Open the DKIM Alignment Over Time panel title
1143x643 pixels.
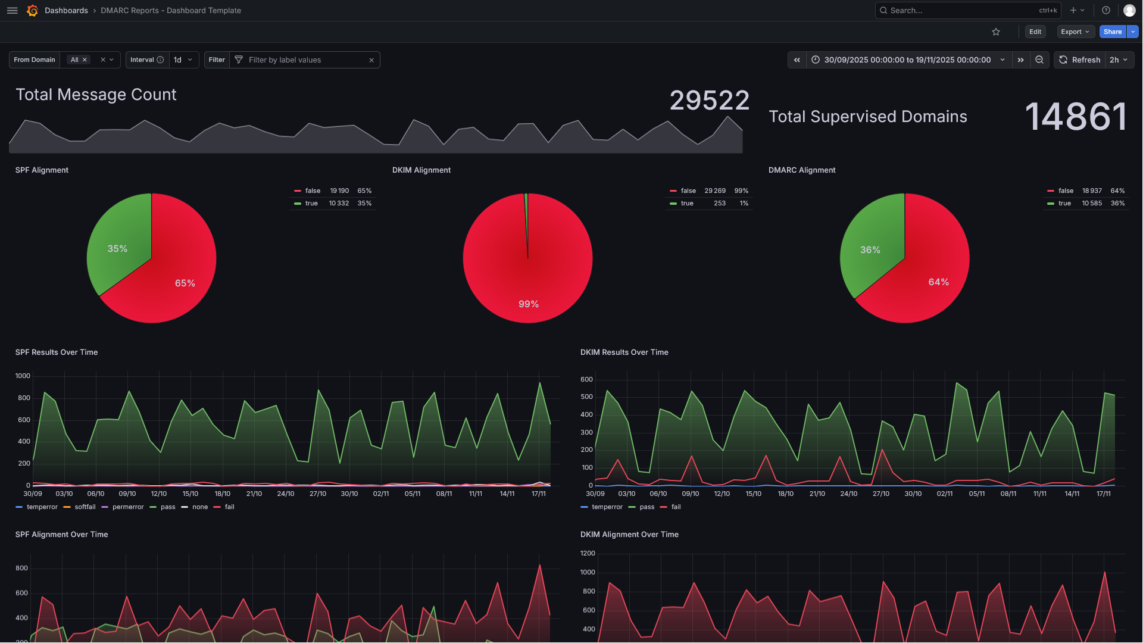[x=629, y=535]
